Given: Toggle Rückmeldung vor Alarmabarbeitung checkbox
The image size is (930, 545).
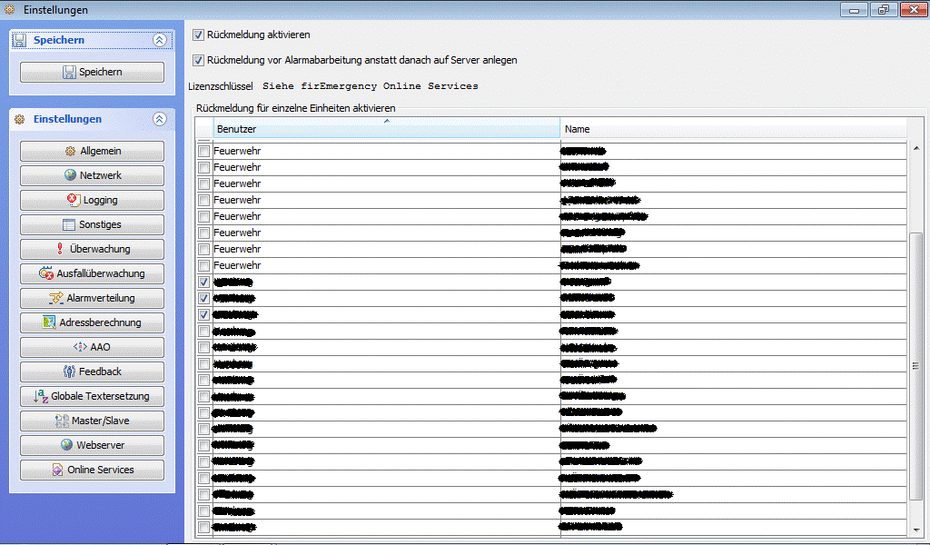Looking at the screenshot, I should click(x=199, y=61).
